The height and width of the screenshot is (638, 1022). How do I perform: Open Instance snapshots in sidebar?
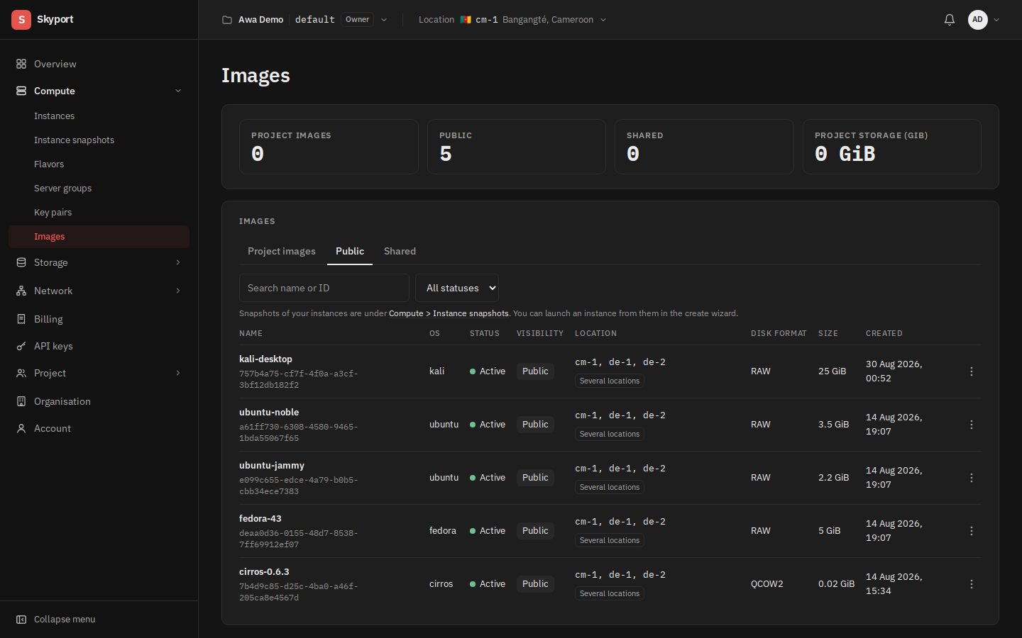(99, 140)
